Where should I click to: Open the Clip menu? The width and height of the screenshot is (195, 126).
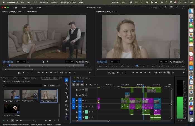point(35,2)
